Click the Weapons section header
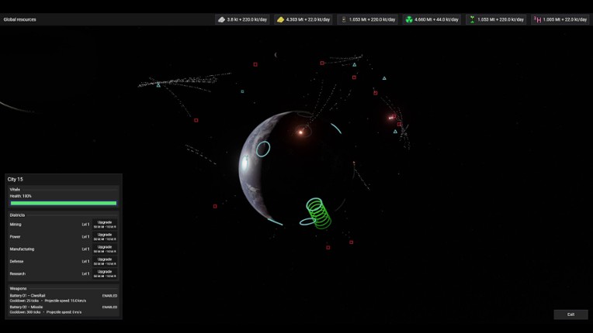Viewport: 593px width, 333px height. pyautogui.click(x=18, y=288)
